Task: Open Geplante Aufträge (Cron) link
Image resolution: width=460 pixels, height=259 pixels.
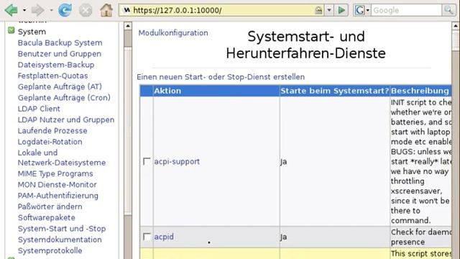Action: [x=64, y=98]
